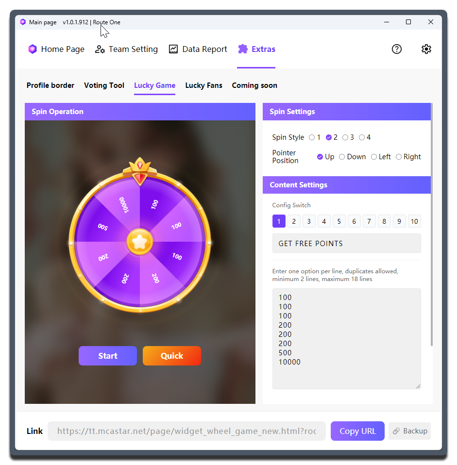Image resolution: width=457 pixels, height=465 pixels.
Task: Switch to config slot 5
Action: pyautogui.click(x=339, y=221)
